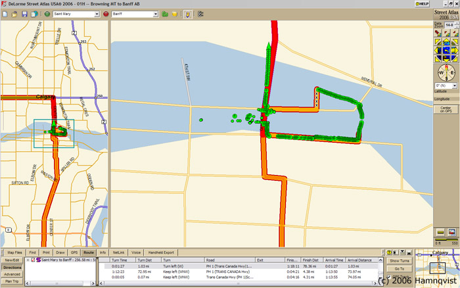Open a map file with folder icon

coord(14,14)
